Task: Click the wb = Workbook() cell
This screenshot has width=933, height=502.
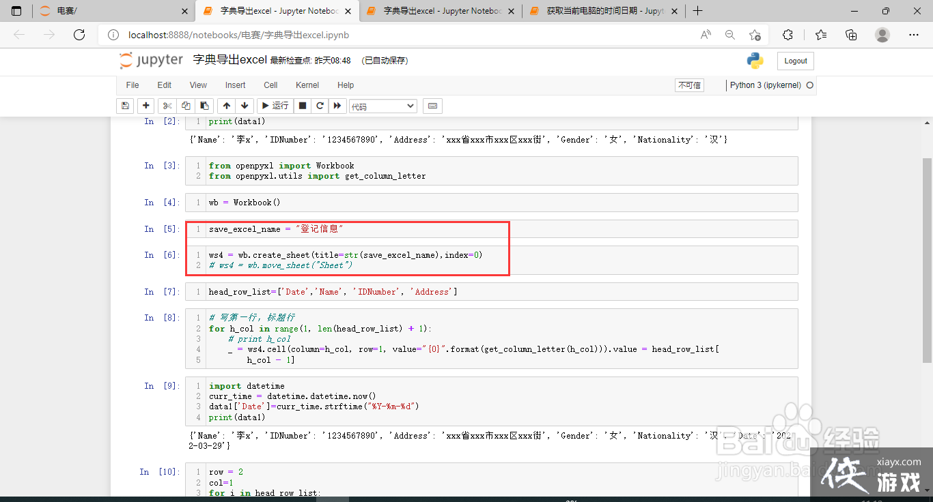Action: 492,203
